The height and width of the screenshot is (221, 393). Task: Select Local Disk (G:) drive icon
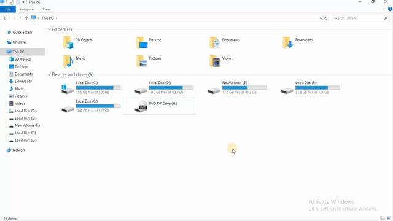pos(68,109)
